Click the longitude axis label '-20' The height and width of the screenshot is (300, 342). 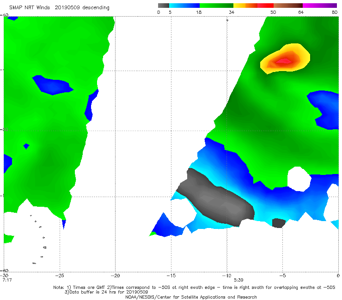(115, 276)
